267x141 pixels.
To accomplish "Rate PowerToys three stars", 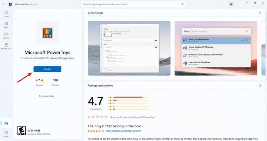I will pos(97,117).
